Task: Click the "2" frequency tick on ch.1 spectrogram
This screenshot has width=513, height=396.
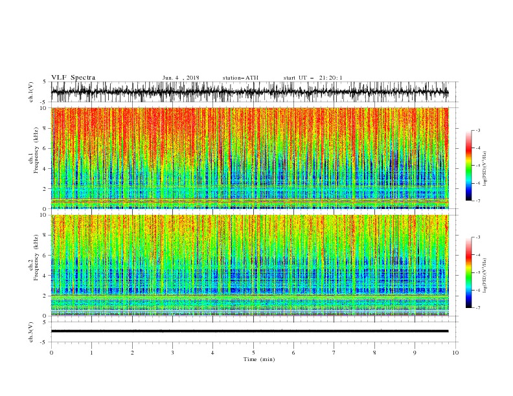Action: 45,188
